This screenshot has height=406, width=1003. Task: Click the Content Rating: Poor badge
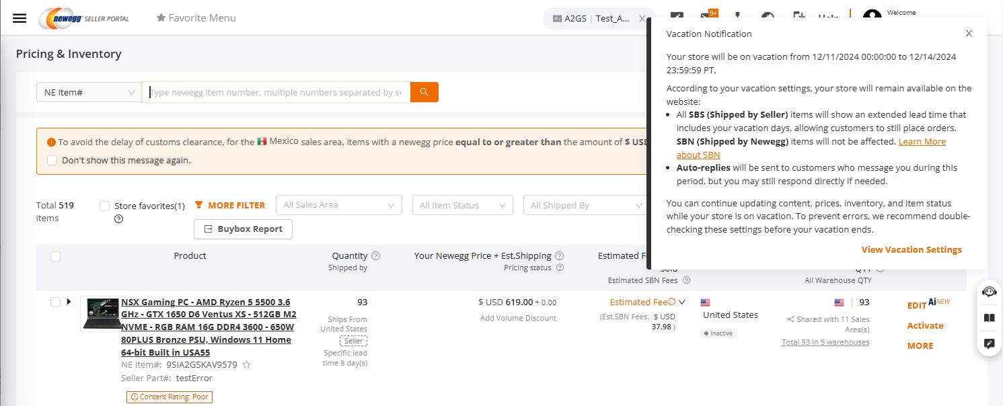169,397
